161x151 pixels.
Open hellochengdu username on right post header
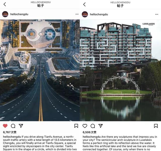[x=99, y=14]
